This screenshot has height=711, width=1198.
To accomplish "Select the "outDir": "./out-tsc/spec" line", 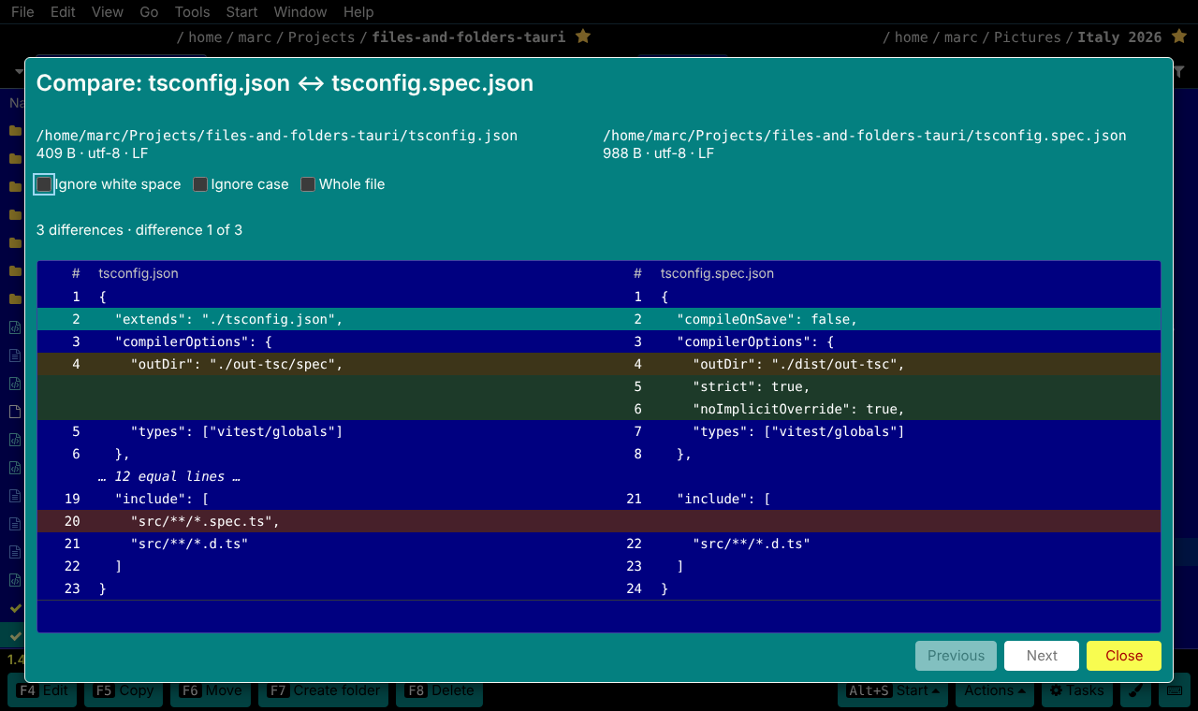I will pos(318,364).
